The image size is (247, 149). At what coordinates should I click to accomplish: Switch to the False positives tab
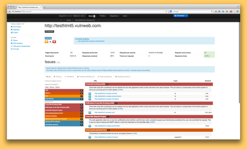pyautogui.click(x=105, y=77)
